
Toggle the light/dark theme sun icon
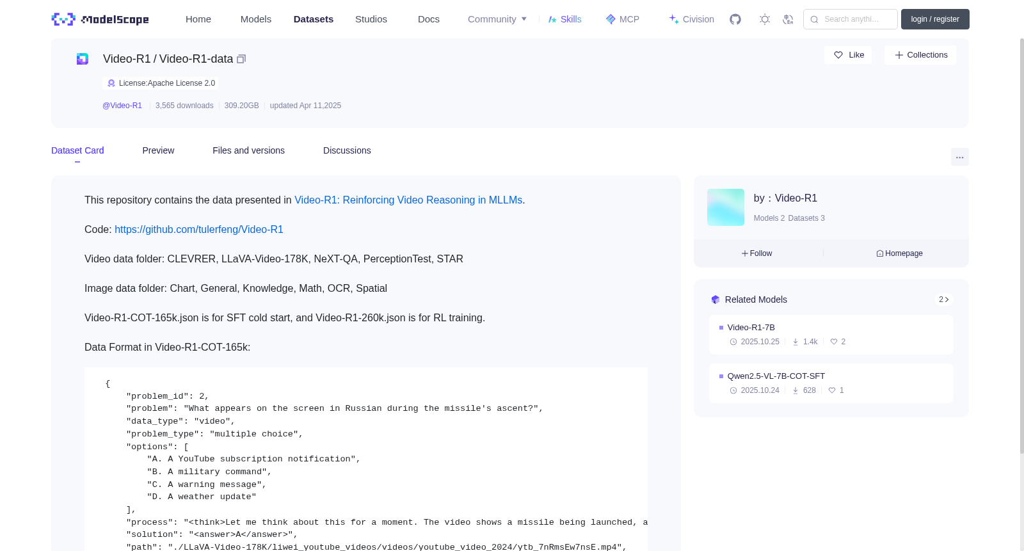tap(765, 19)
